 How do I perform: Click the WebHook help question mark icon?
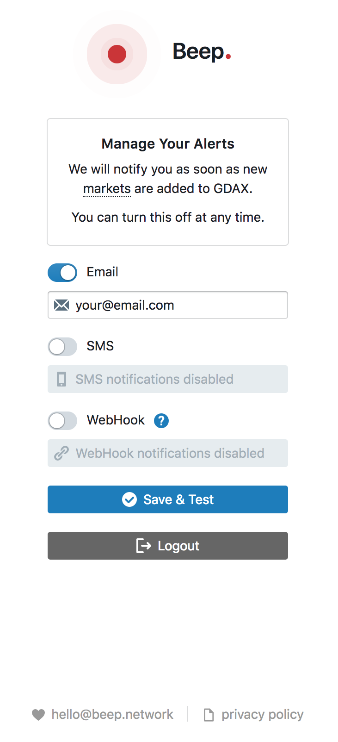pos(161,421)
